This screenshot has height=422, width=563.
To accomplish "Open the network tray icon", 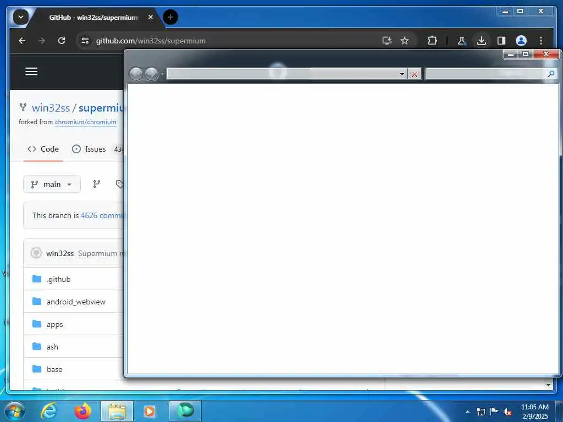I will [x=481, y=412].
